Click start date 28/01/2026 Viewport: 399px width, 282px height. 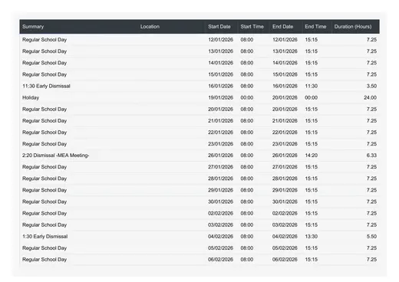click(x=220, y=179)
